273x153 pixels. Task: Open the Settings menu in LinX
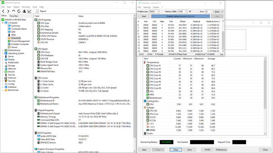coord(147,7)
